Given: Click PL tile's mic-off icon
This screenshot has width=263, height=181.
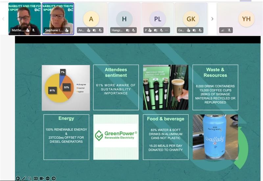Looking at the screenshot, I should (x=161, y=30).
